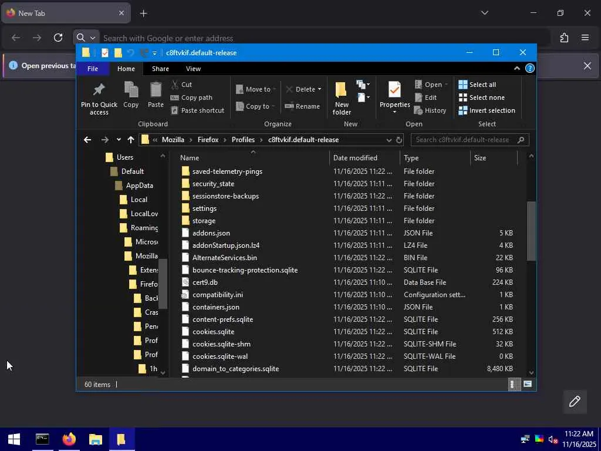Select domain_to_categories.sqlite file
The height and width of the screenshot is (451, 601).
pos(236,369)
